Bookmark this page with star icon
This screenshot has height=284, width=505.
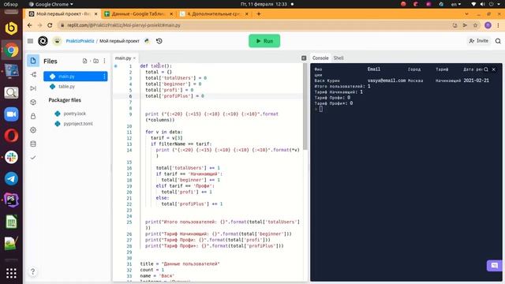tap(475, 25)
